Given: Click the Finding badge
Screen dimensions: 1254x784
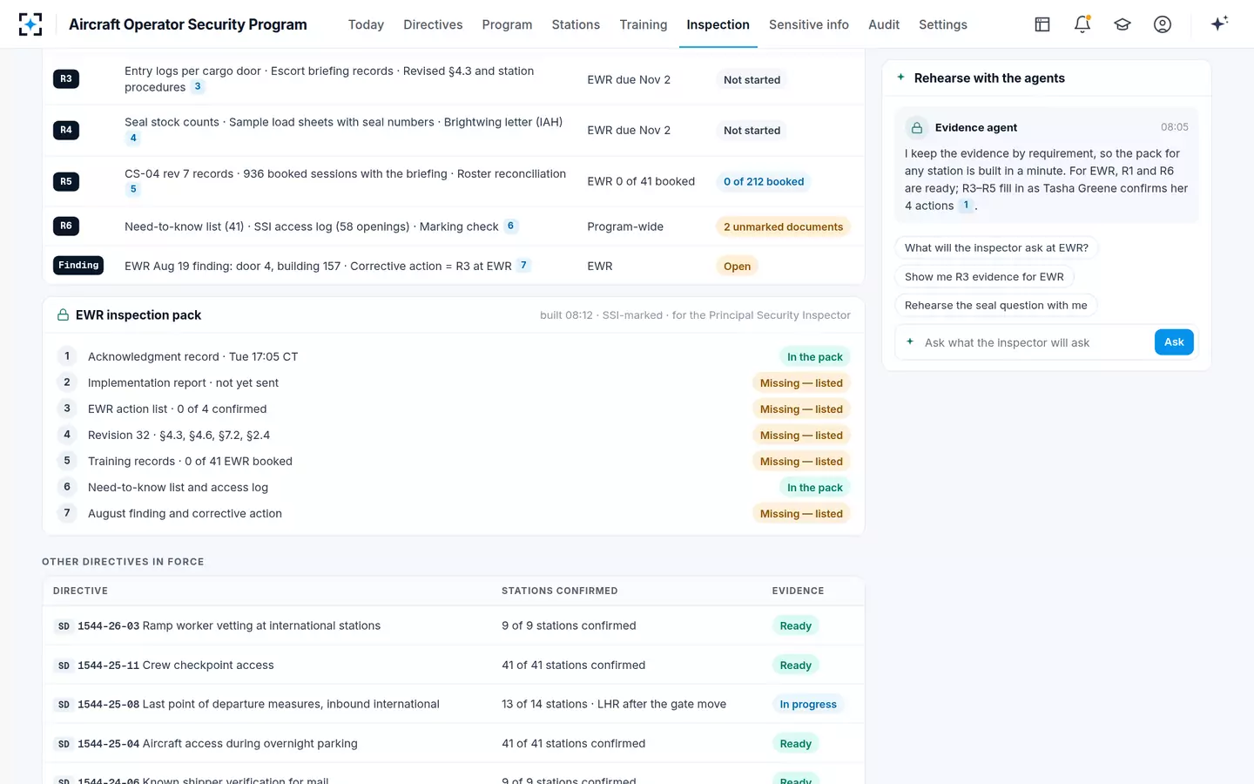Looking at the screenshot, I should click(x=78, y=266).
